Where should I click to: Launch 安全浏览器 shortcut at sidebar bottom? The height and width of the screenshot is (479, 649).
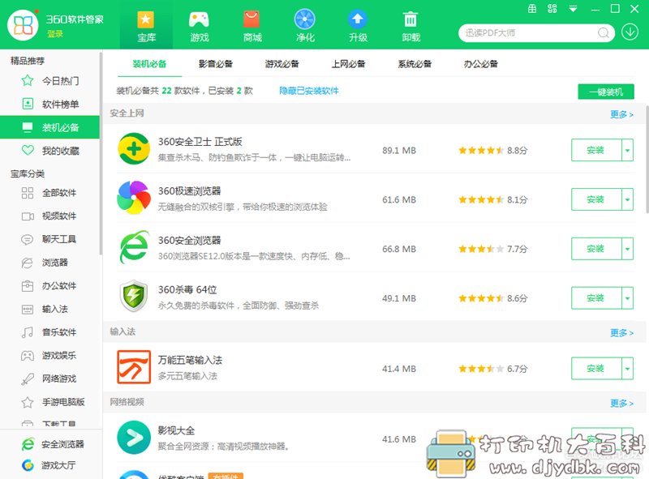tap(53, 444)
